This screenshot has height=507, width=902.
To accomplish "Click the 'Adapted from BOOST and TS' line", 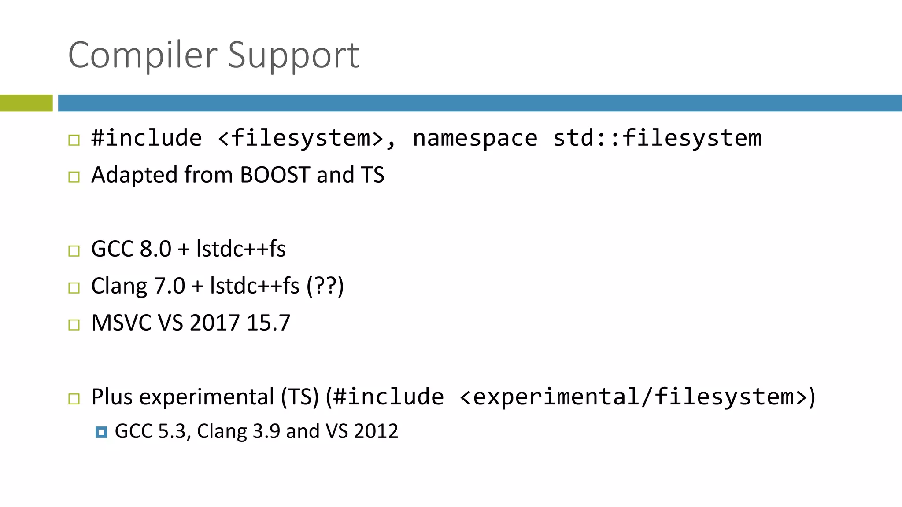I will click(x=238, y=175).
